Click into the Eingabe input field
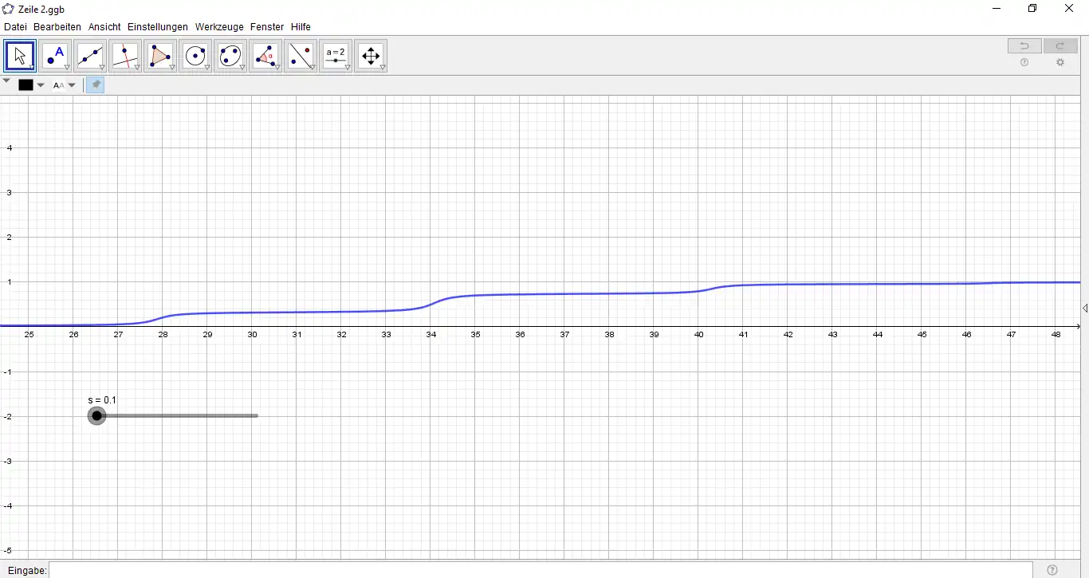This screenshot has height=578, width=1089. (541, 570)
